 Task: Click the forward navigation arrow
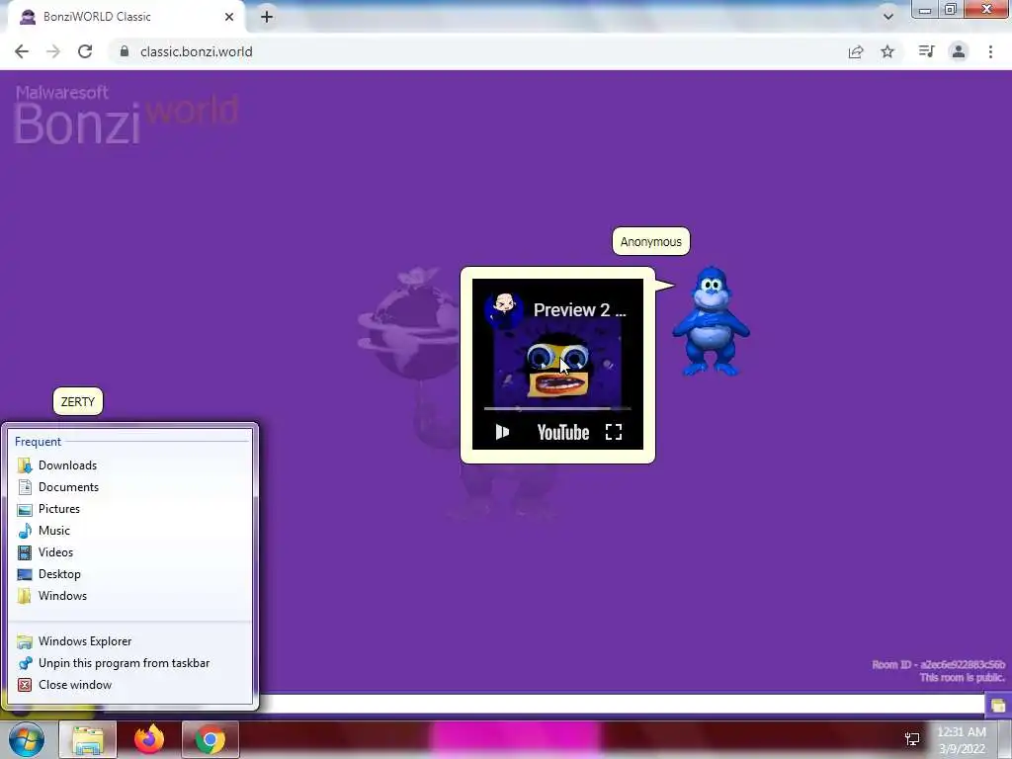53,51
